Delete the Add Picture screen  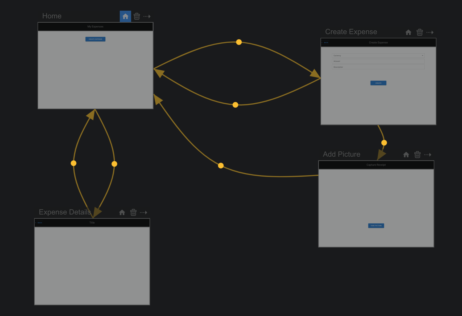(x=417, y=155)
